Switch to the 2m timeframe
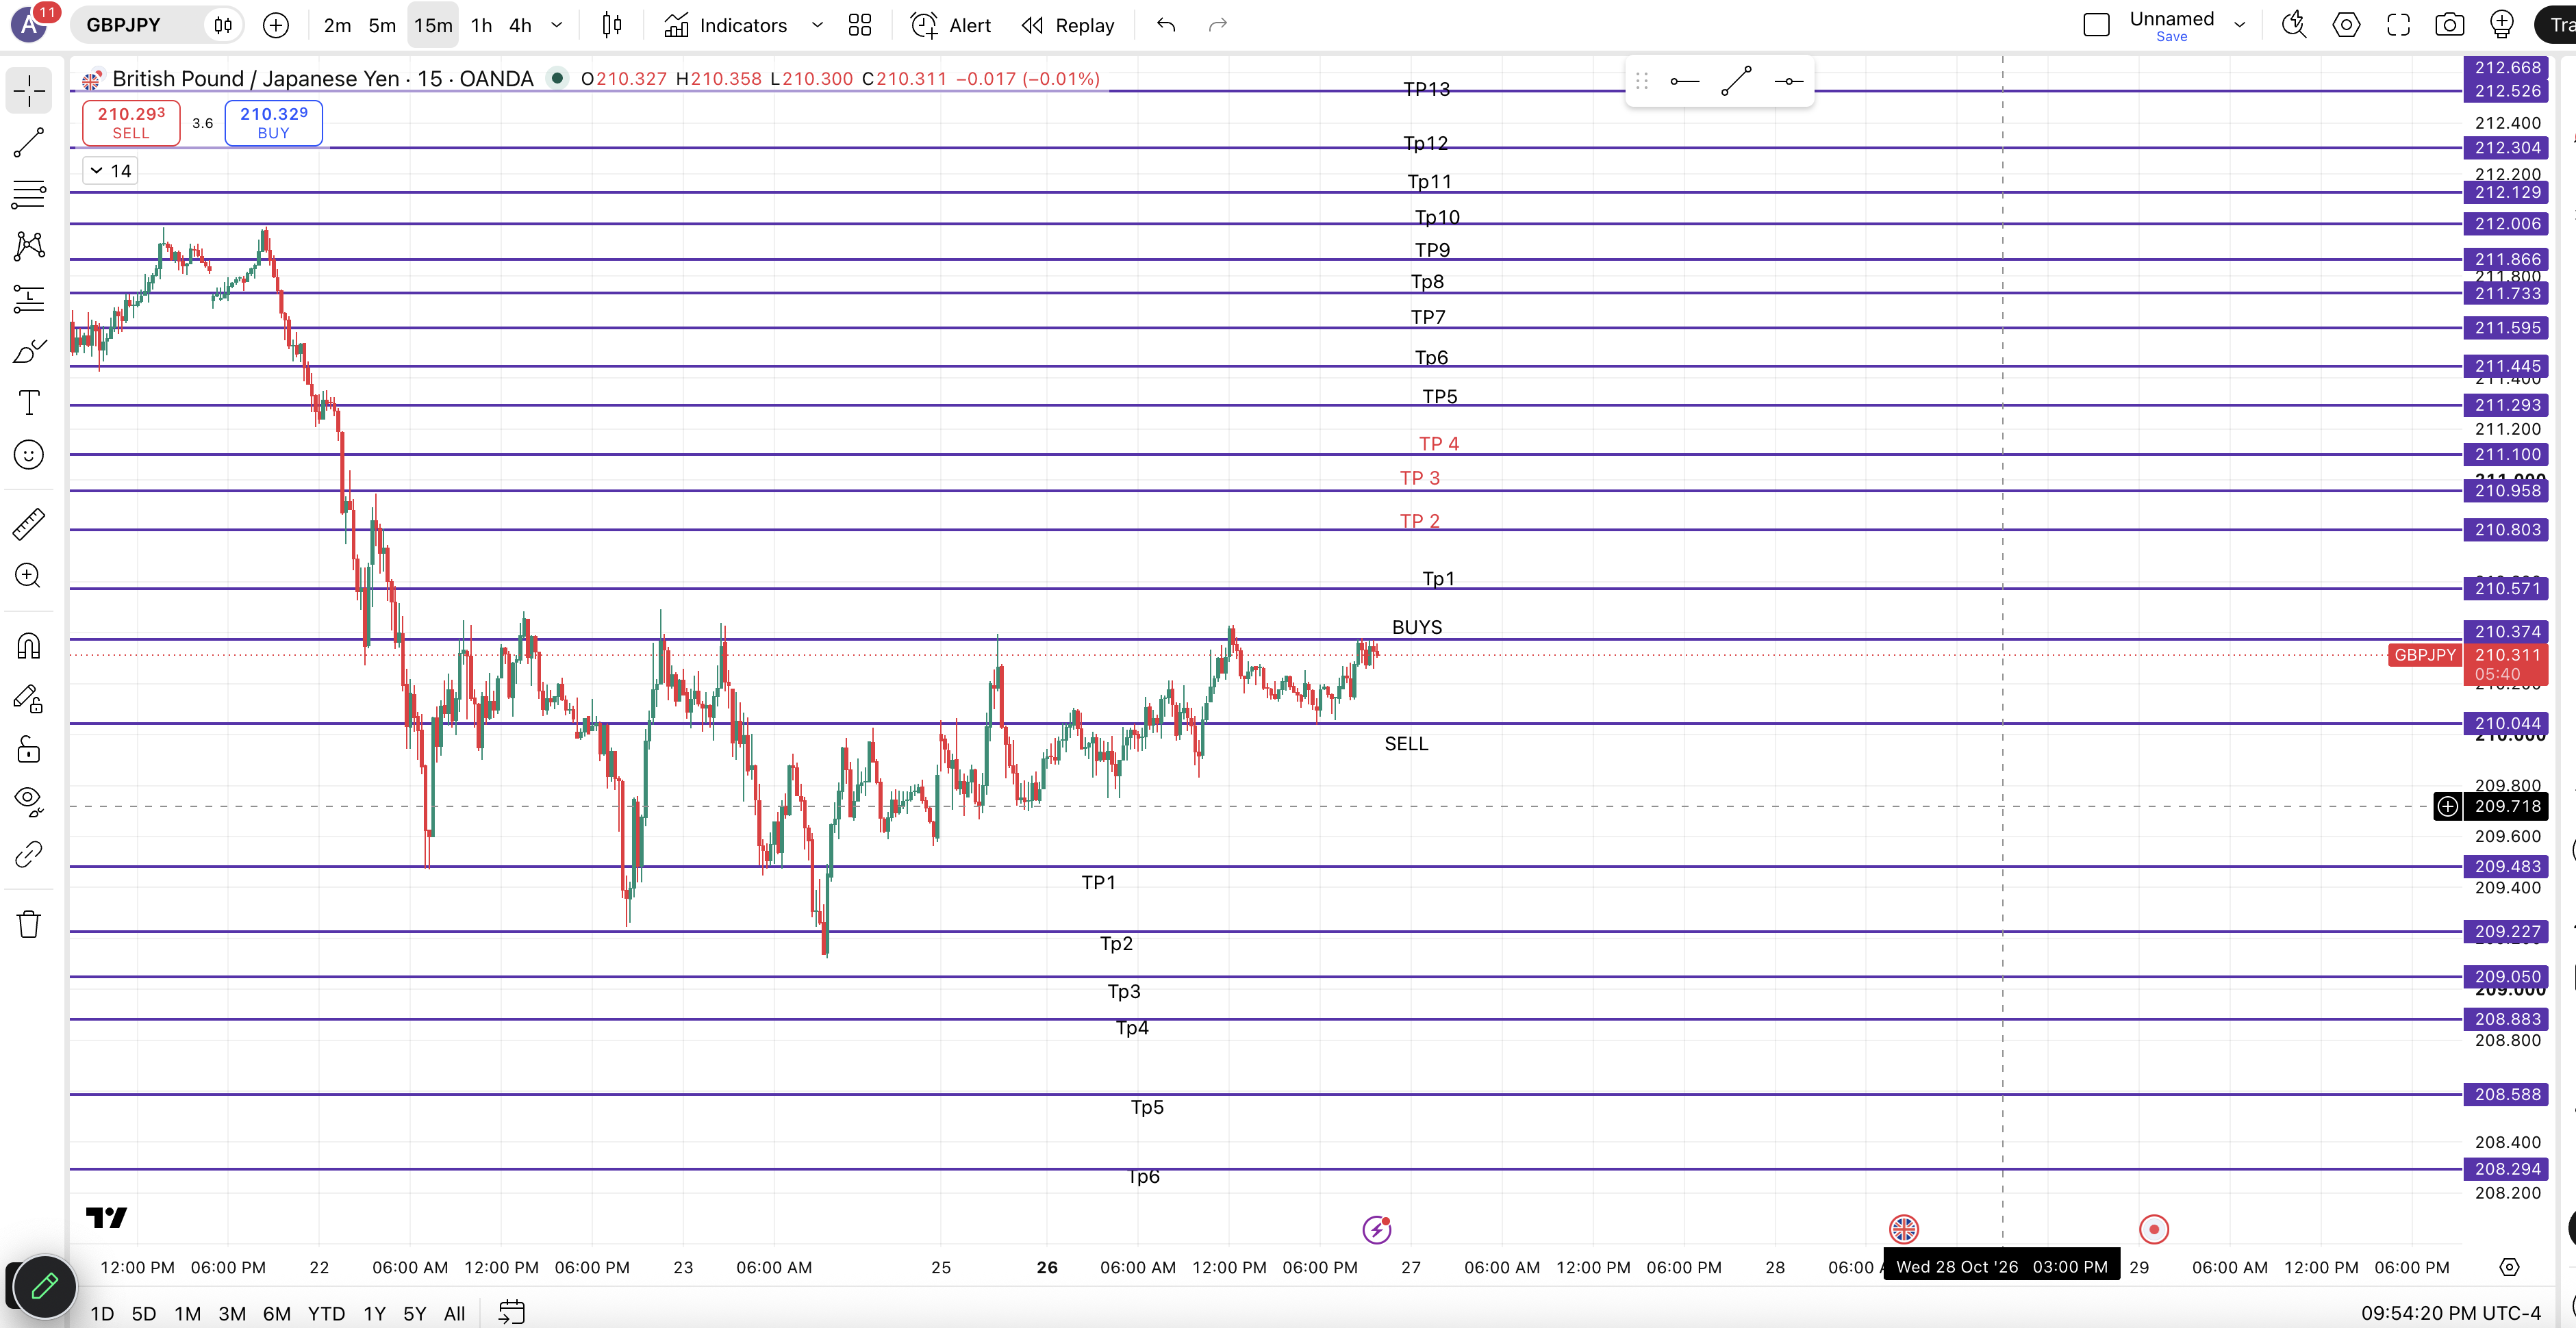This screenshot has width=2576, height=1328. pyautogui.click(x=338, y=25)
